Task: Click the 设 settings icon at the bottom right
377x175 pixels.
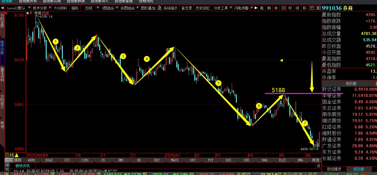Action: tap(319, 166)
